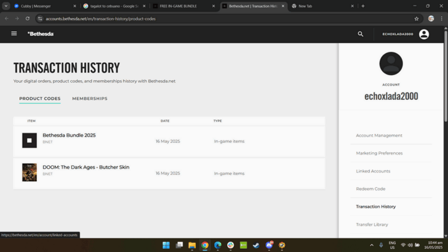448x252 pixels.
Task: Click the ITEM column header
Action: (31, 121)
